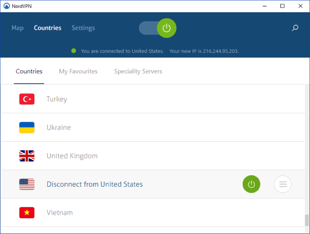Click the green power button for United States
Image resolution: width=310 pixels, height=234 pixels.
coord(251,184)
